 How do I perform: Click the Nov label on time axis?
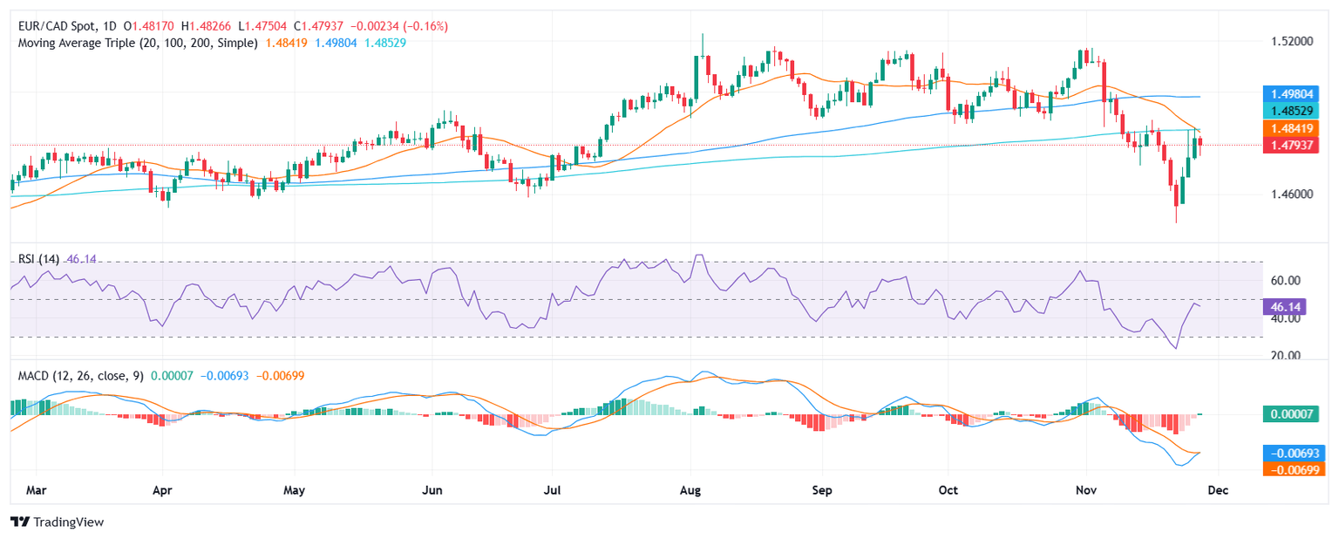pos(1086,490)
